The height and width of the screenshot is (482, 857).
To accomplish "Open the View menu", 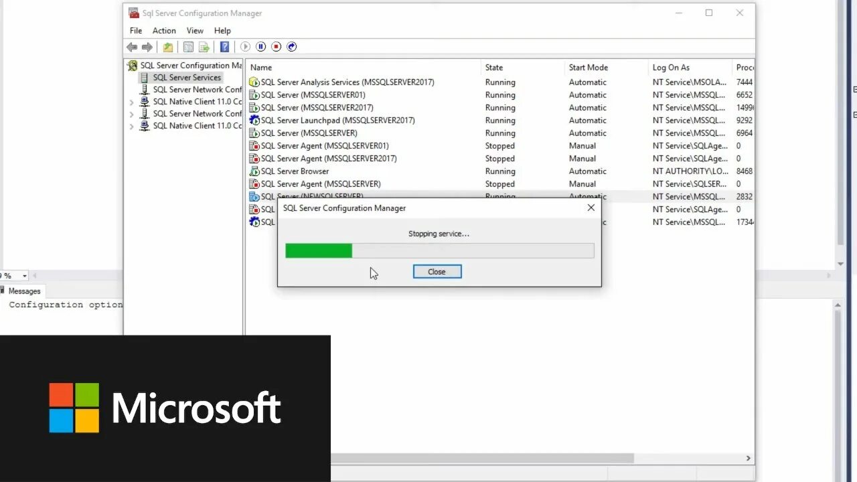I will point(195,31).
